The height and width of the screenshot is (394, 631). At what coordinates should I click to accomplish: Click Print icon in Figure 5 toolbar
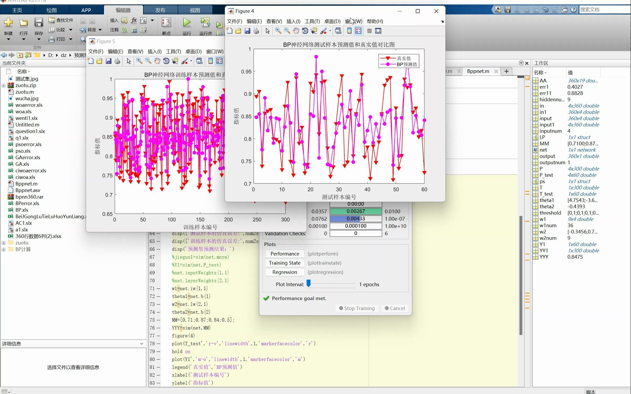117,61
